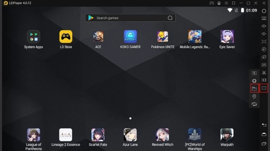Collapse the sidebar with double chevron
This screenshot has height=151, width=270.
coord(264,3)
